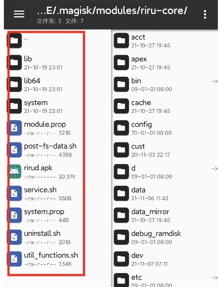The image size is (224, 287).
Task: Open the three-dot overflow menu
Action: pyautogui.click(x=205, y=14)
